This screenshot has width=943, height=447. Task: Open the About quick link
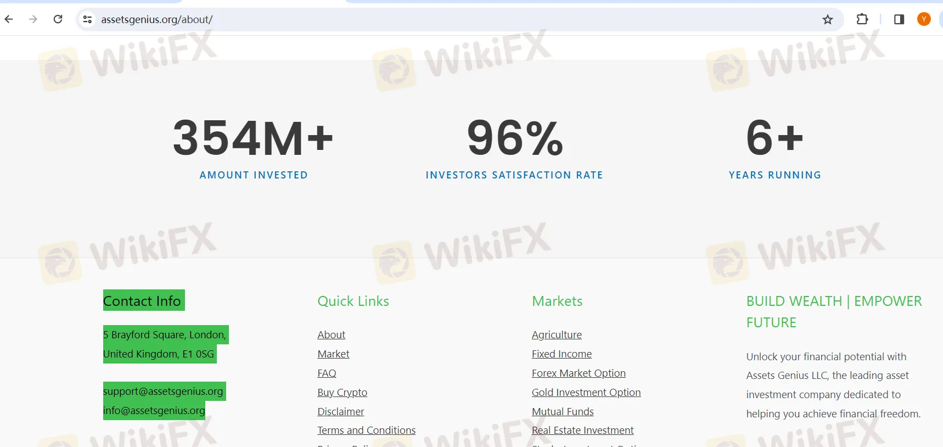coord(332,334)
